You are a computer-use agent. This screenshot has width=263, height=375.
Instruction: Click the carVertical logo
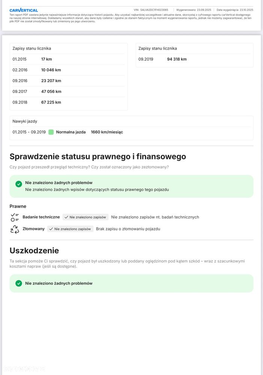(x=24, y=10)
